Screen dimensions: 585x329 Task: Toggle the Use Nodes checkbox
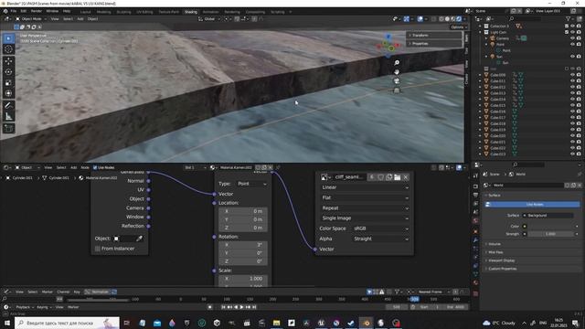point(95,167)
